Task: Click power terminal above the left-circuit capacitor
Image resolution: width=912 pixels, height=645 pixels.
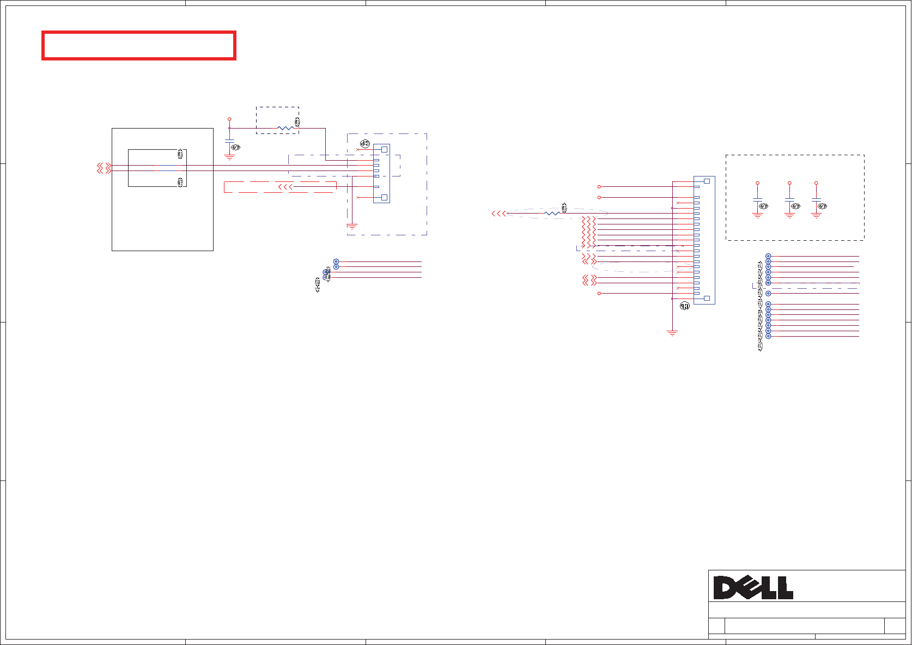Action: click(229, 118)
